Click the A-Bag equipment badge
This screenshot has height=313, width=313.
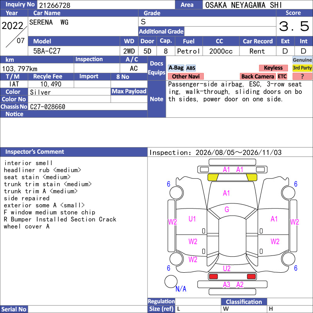tap(176, 68)
